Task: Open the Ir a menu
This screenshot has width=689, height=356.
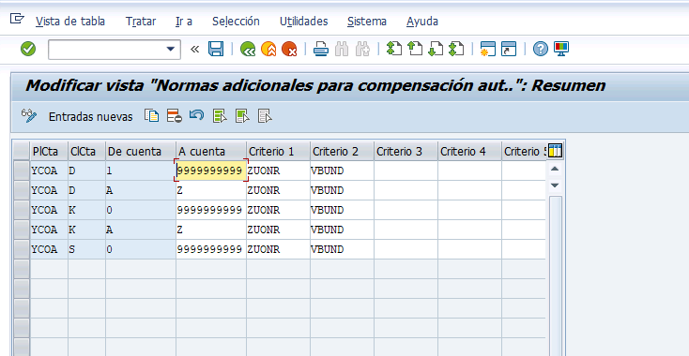Action: [x=184, y=22]
